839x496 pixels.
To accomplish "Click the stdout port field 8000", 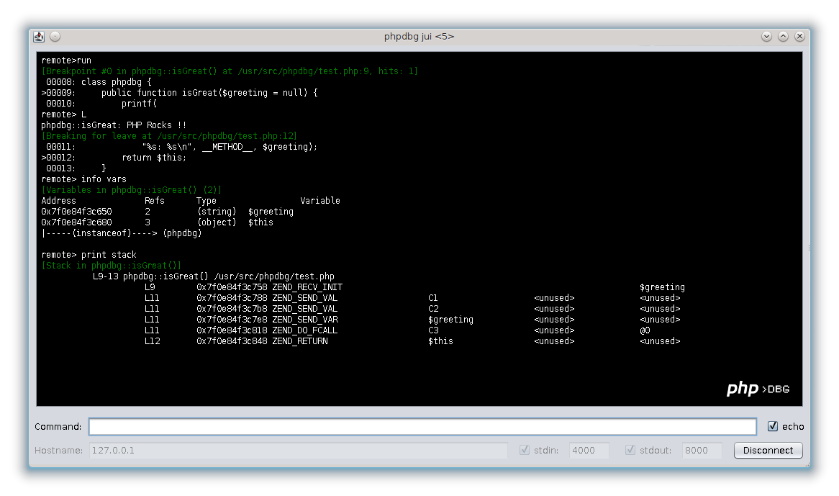I will [702, 451].
